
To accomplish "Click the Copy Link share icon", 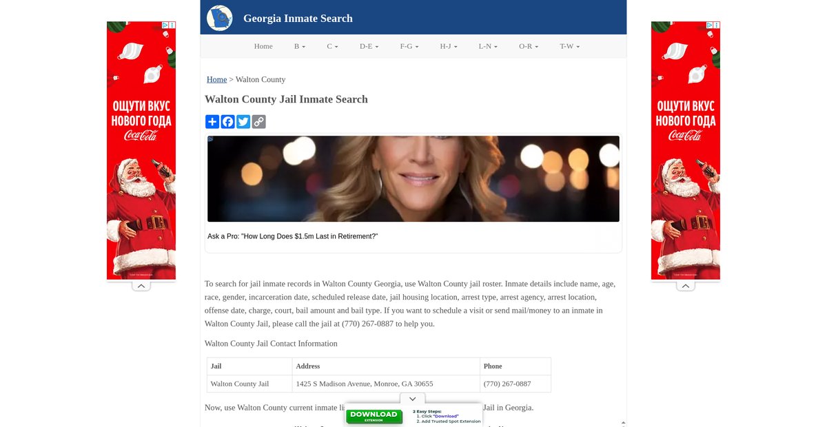I will 258,122.
